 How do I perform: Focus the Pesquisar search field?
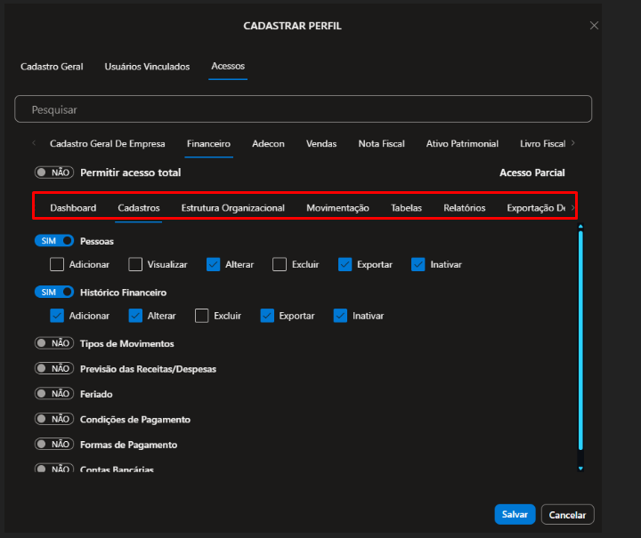coord(303,109)
